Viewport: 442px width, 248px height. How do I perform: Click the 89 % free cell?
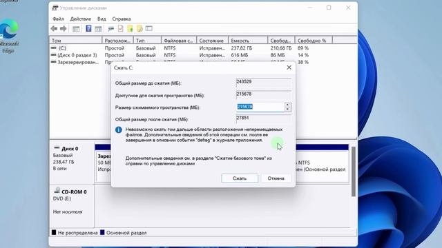(x=302, y=48)
